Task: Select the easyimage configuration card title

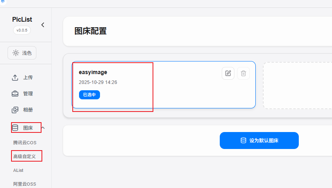Action: tap(93, 72)
